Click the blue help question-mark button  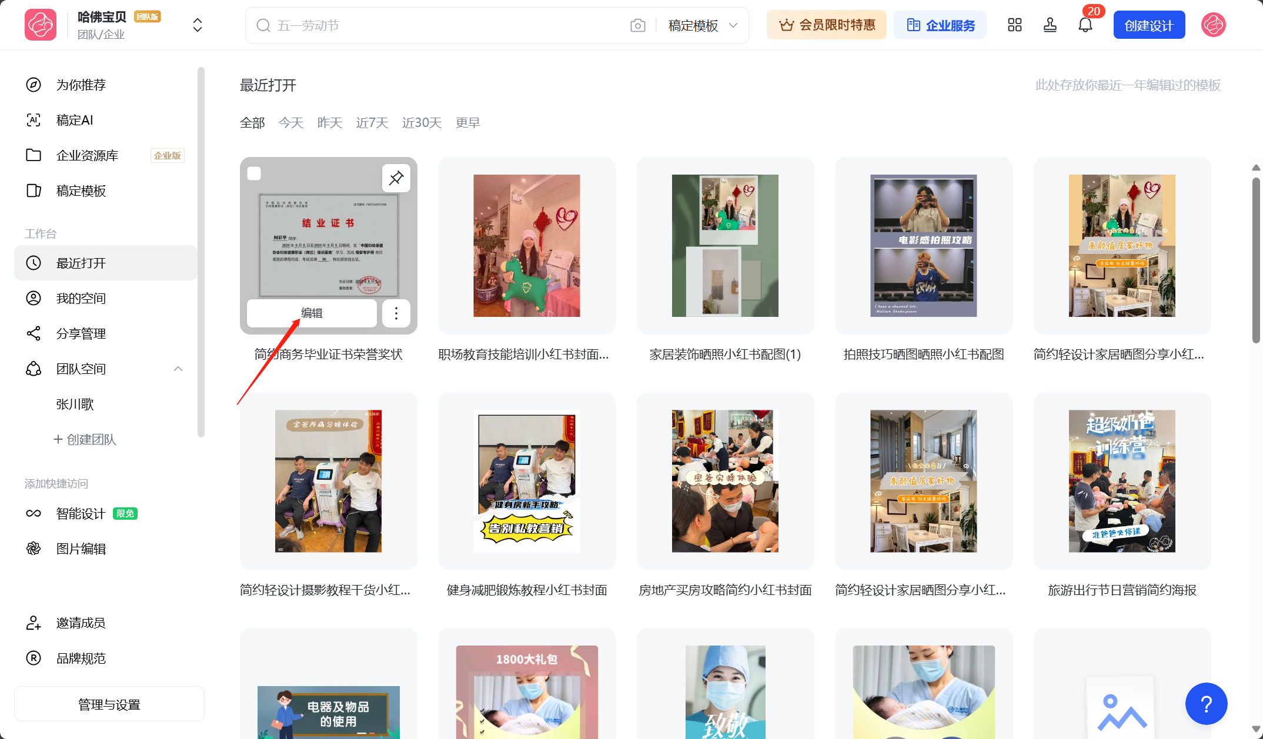[x=1207, y=704]
